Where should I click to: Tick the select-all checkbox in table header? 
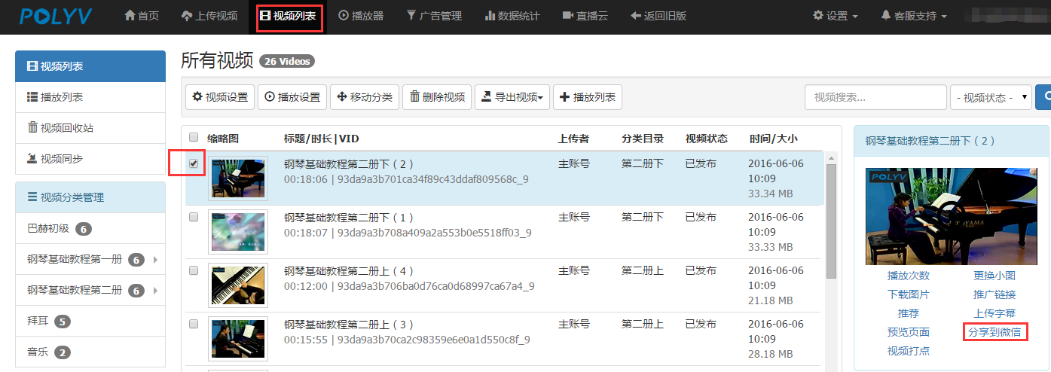point(194,138)
